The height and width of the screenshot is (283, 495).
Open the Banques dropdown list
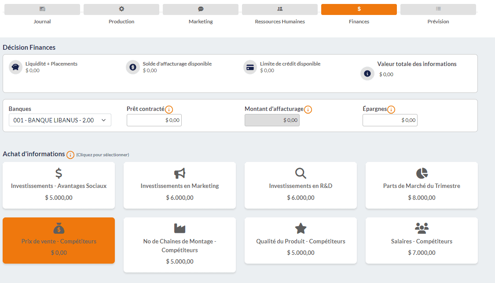tap(60, 120)
